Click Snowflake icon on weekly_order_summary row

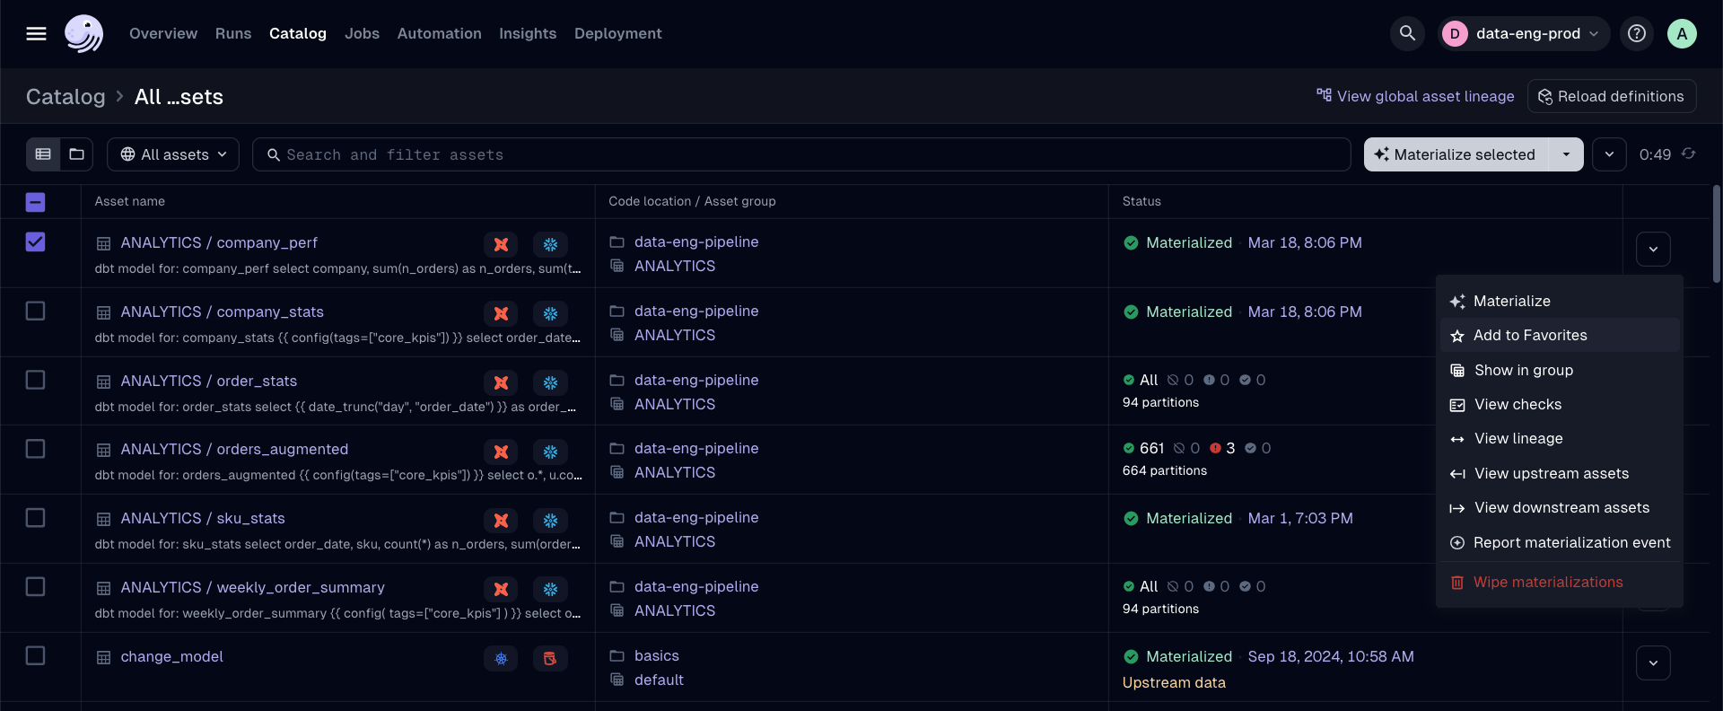click(550, 589)
